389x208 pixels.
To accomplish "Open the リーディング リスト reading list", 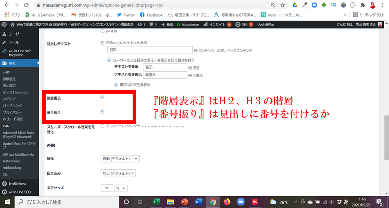I will pyautogui.click(x=369, y=15).
